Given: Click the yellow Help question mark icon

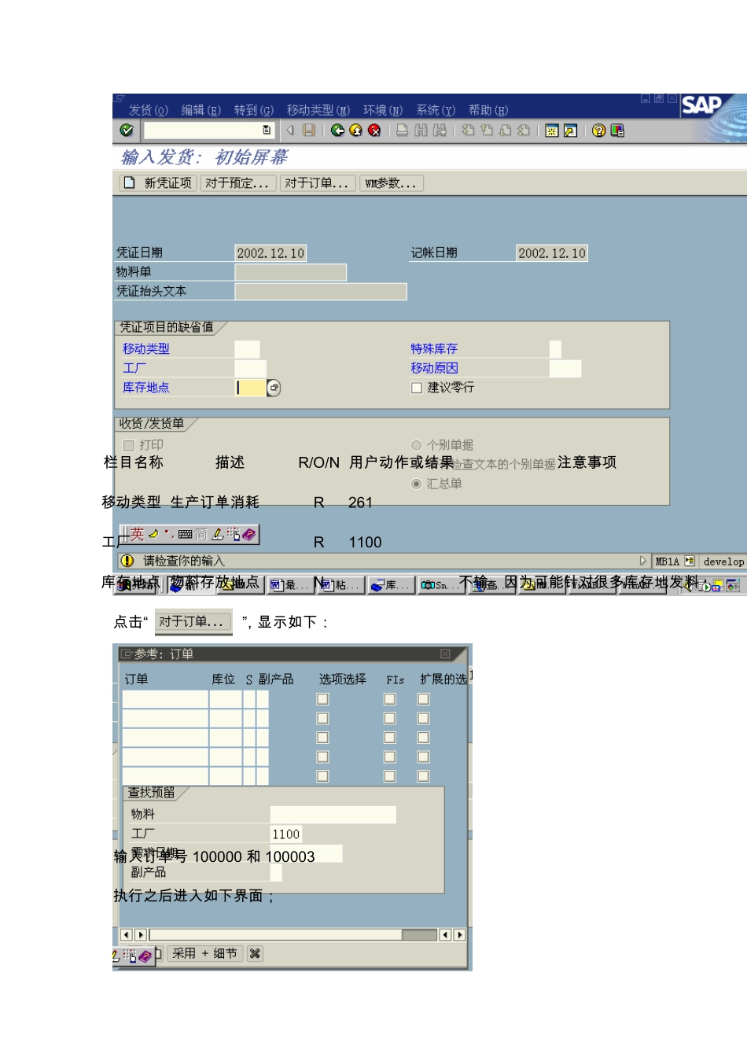Looking at the screenshot, I should pos(599,131).
